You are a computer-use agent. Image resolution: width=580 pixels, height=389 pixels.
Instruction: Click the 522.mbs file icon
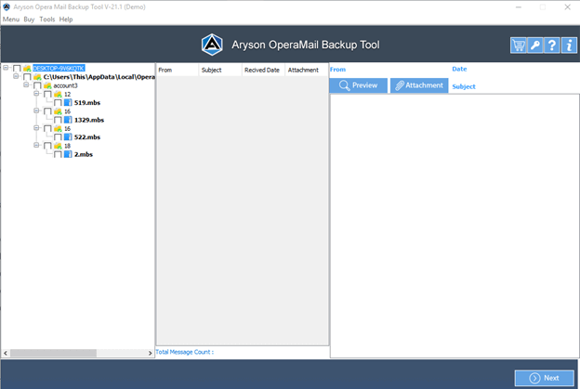pos(68,137)
